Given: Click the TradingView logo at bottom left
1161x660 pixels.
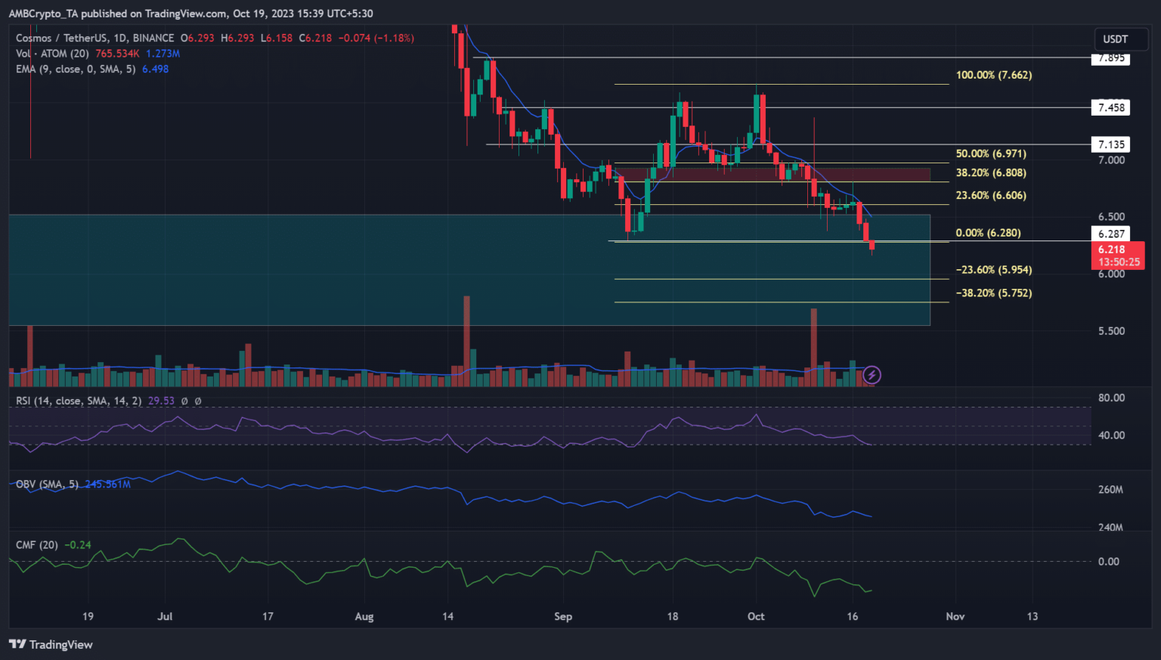Looking at the screenshot, I should click(x=51, y=644).
